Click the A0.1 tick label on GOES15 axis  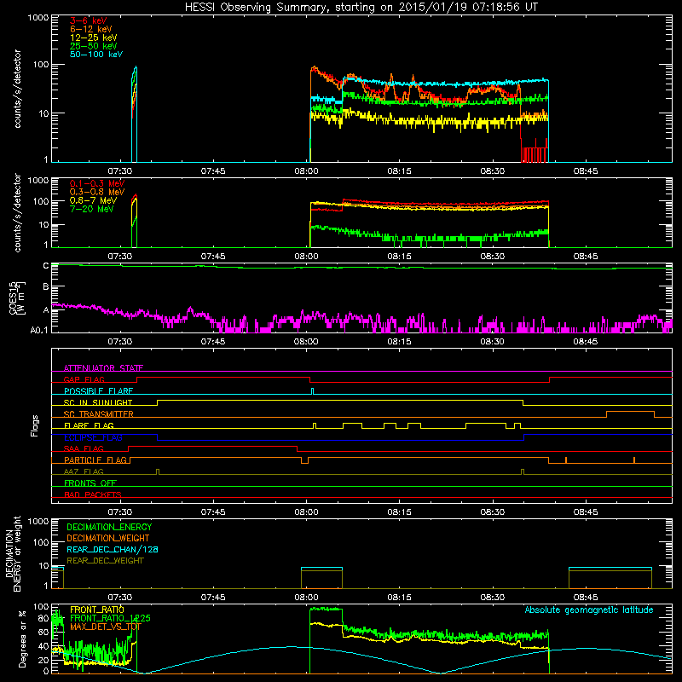(x=39, y=331)
